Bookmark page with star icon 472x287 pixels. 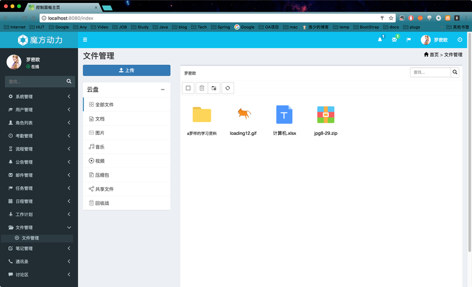(x=391, y=18)
